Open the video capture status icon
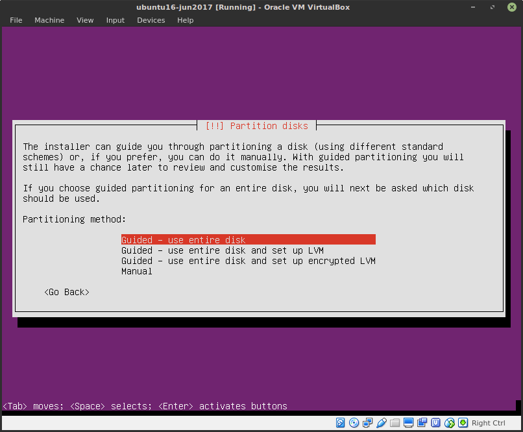This screenshot has height=432, width=523. coord(421,422)
